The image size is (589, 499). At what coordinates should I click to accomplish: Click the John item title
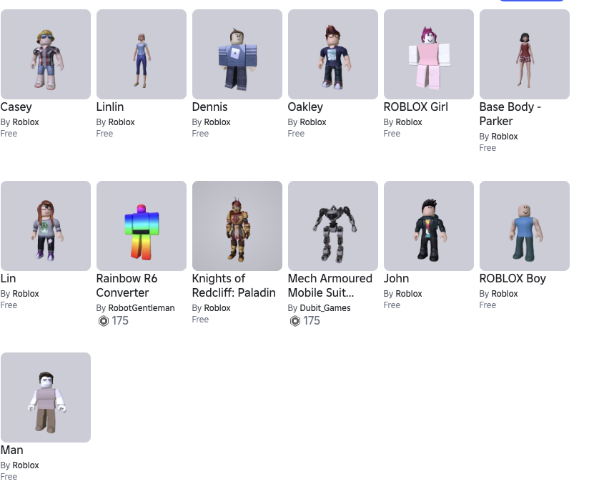[x=396, y=278]
